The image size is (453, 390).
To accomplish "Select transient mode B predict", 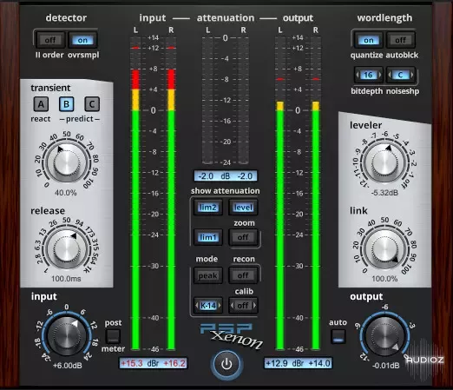I will click(x=66, y=104).
